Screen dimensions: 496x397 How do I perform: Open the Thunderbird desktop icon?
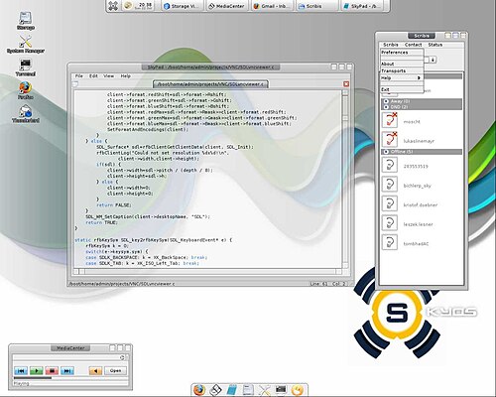click(26, 113)
